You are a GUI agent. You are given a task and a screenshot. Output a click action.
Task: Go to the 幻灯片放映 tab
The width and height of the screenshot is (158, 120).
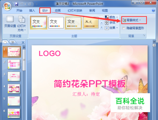point(75,10)
